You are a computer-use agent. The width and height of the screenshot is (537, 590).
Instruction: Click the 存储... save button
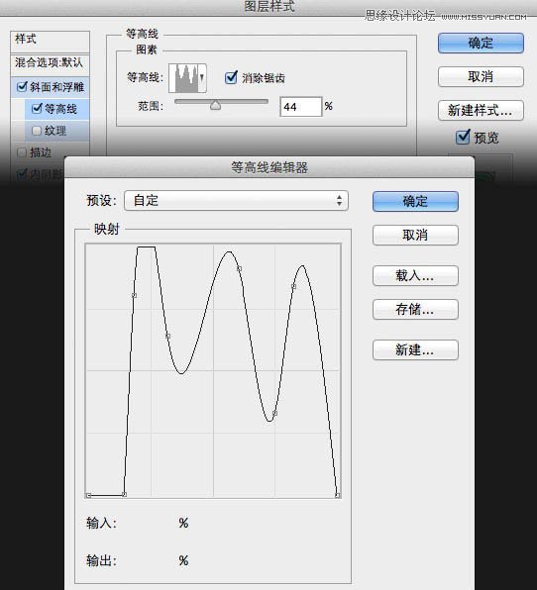[x=415, y=309]
